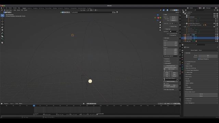Toggle viewport overlays button

coord(167,10)
